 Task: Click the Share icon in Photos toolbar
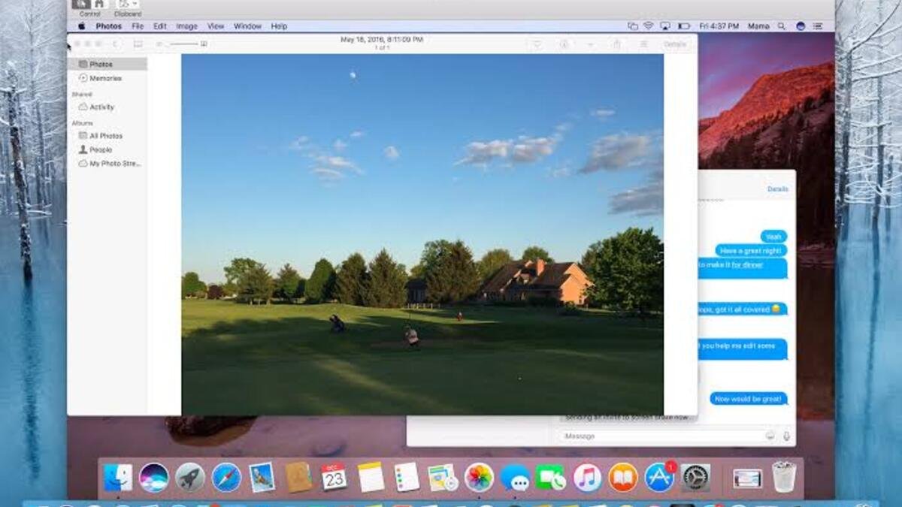click(617, 44)
